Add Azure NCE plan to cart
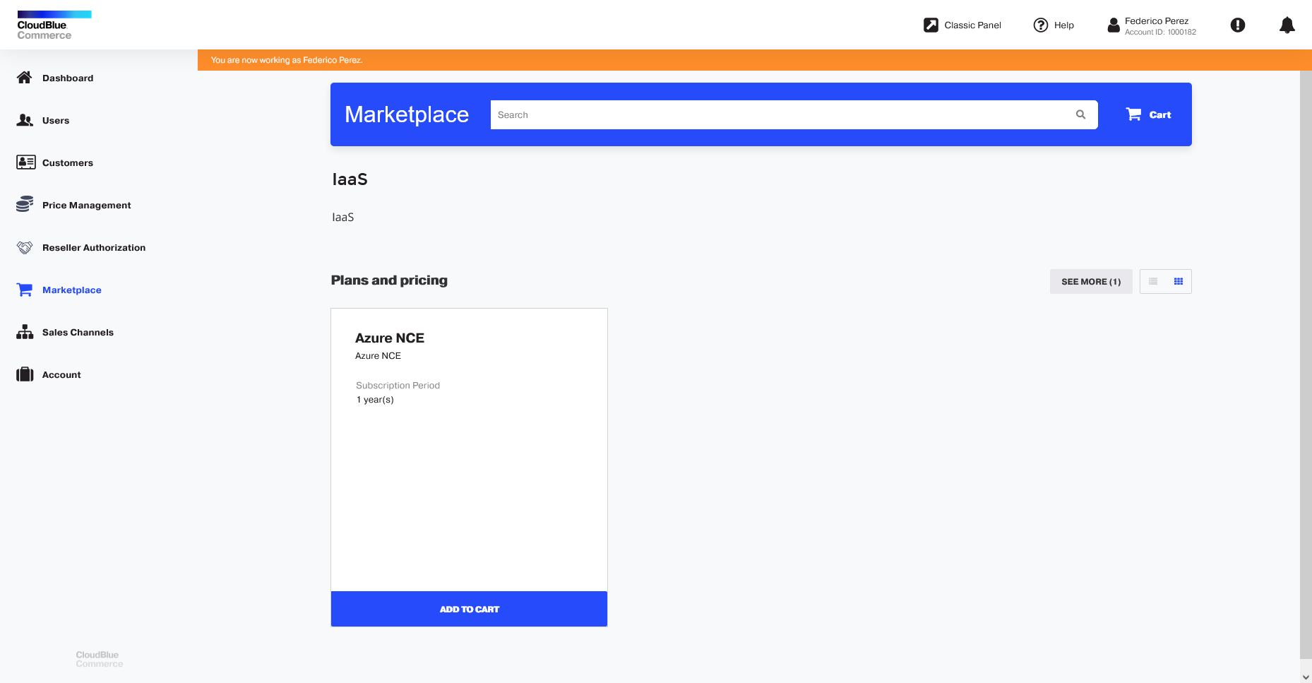This screenshot has width=1312, height=683. 469,609
